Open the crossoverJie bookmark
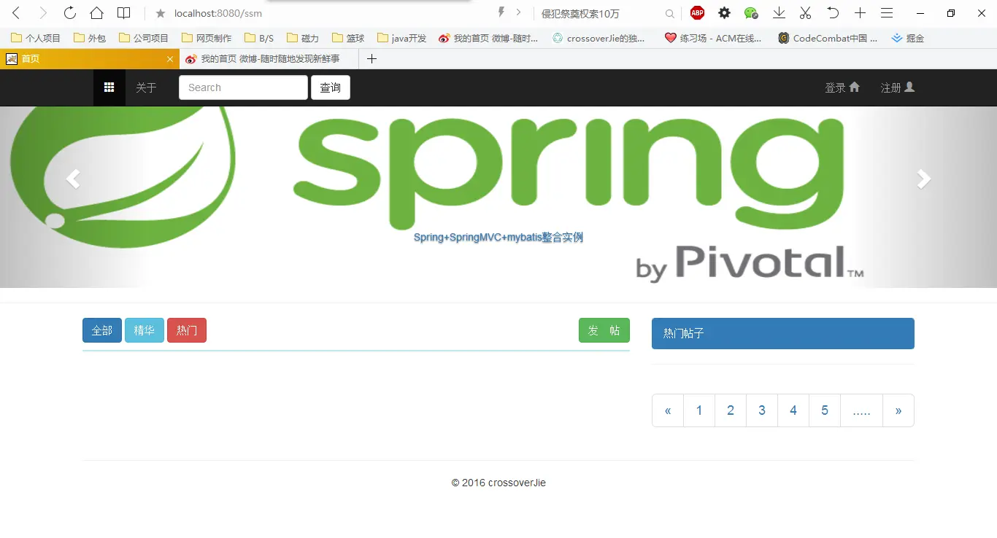The height and width of the screenshot is (538, 997). click(x=599, y=38)
